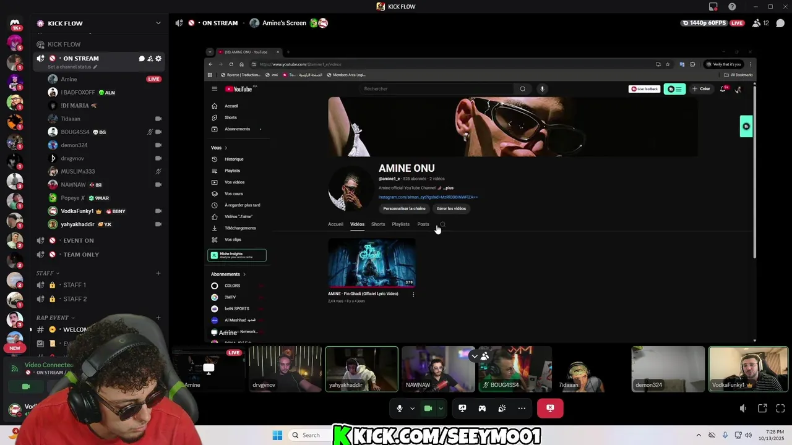Open chat bubble icon on ON STREAM channel

pos(142,59)
